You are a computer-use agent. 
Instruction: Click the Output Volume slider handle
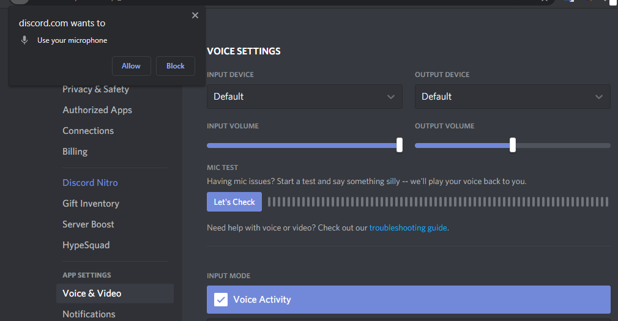click(513, 145)
